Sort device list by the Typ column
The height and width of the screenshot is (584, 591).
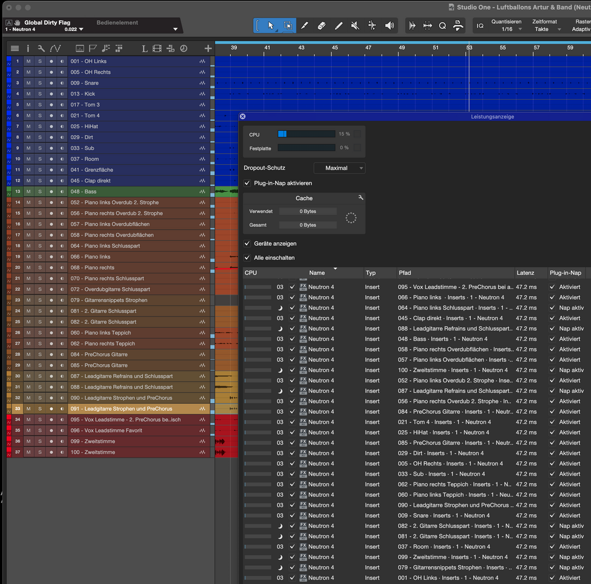[371, 273]
